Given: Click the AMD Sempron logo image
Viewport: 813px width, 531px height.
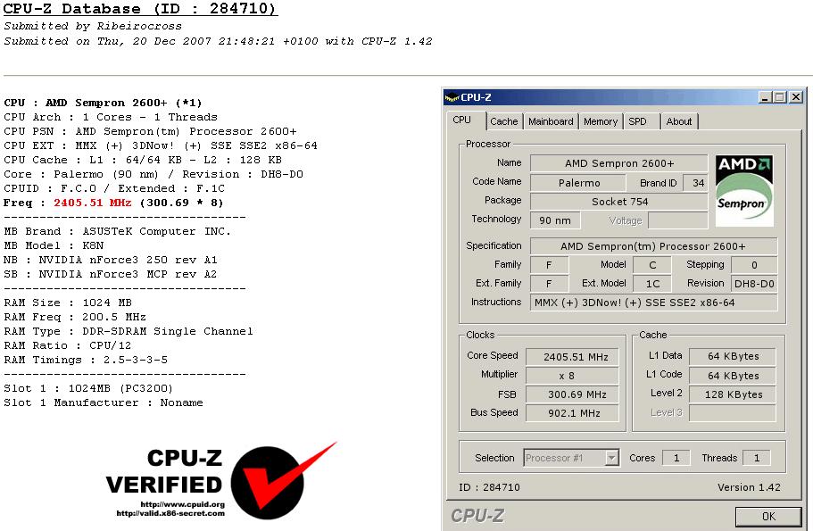Looking at the screenshot, I should (x=744, y=191).
